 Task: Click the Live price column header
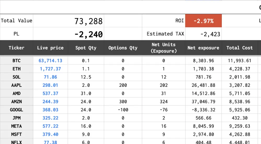50,48
